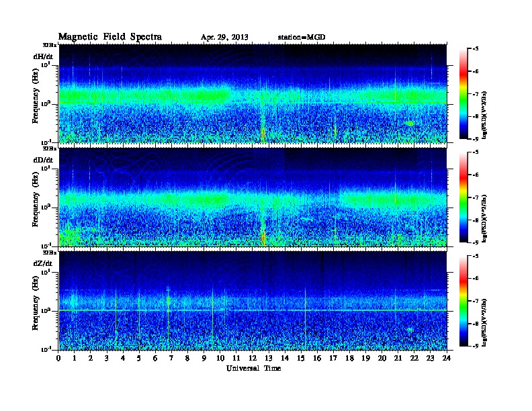Click the hour 0 tick label

tap(58, 359)
